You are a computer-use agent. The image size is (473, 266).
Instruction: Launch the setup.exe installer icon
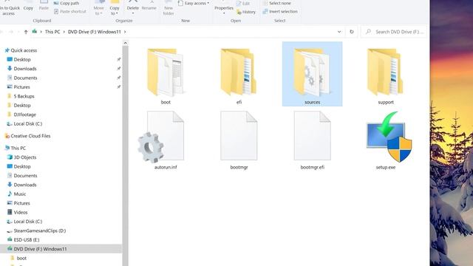tap(389, 137)
